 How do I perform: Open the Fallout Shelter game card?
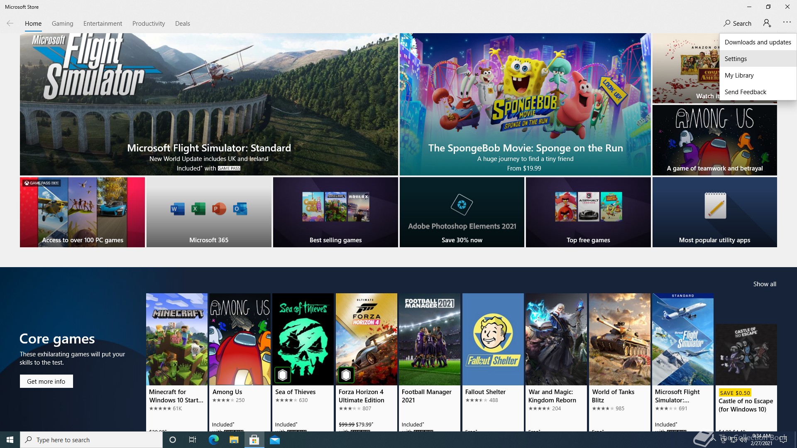pyautogui.click(x=493, y=362)
